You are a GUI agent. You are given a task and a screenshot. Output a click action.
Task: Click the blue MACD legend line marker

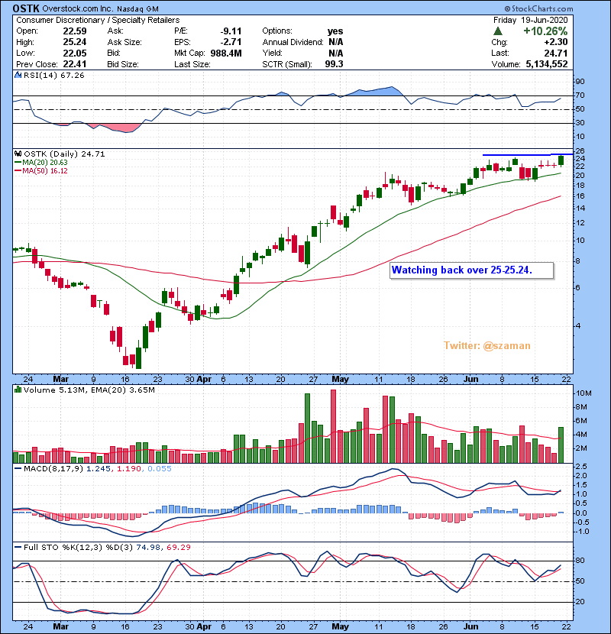pos(18,469)
